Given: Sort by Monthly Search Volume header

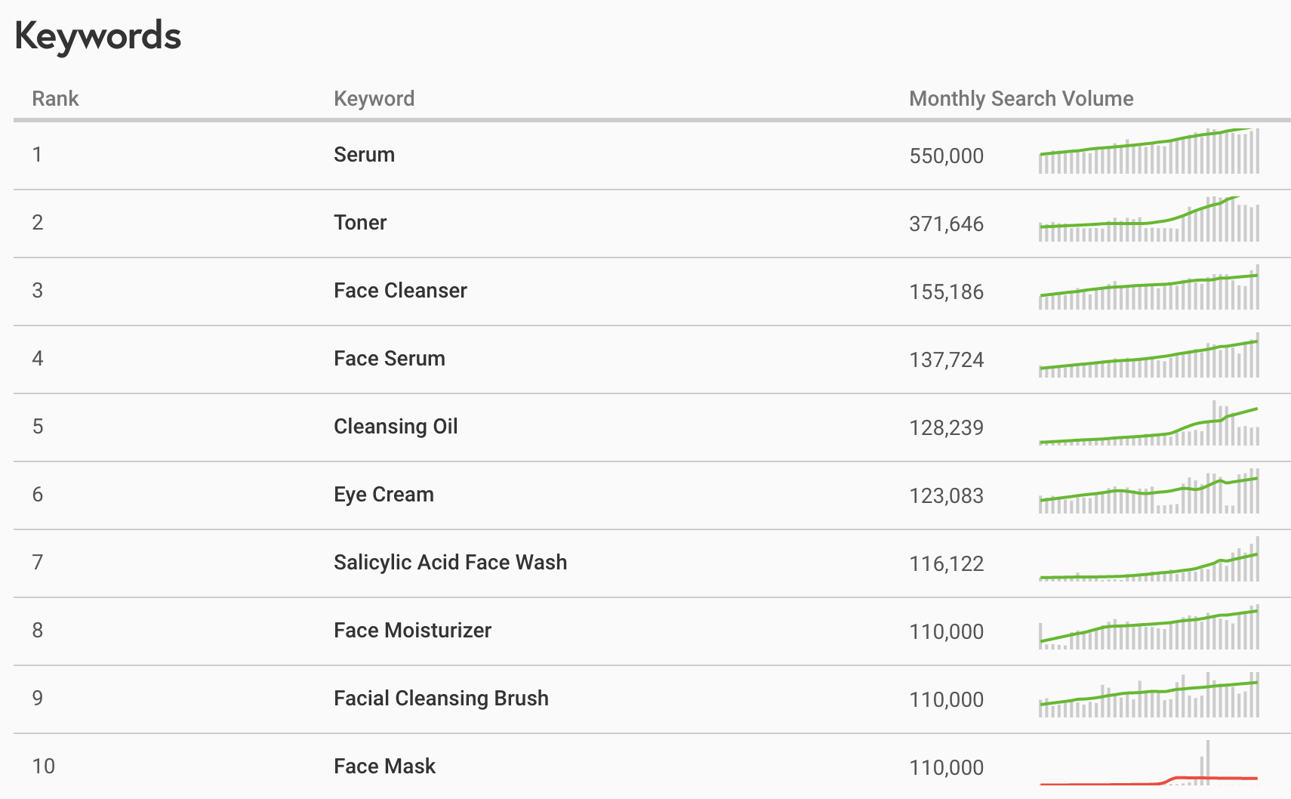Looking at the screenshot, I should click(x=1021, y=99).
